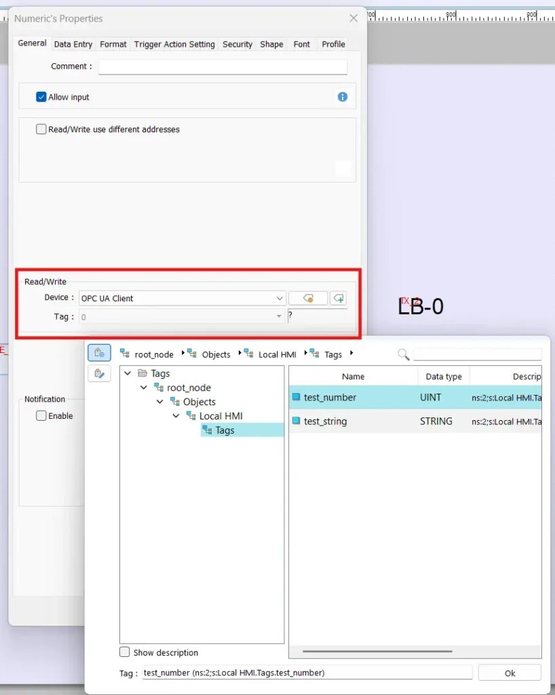Switch to the Security tab

237,44
